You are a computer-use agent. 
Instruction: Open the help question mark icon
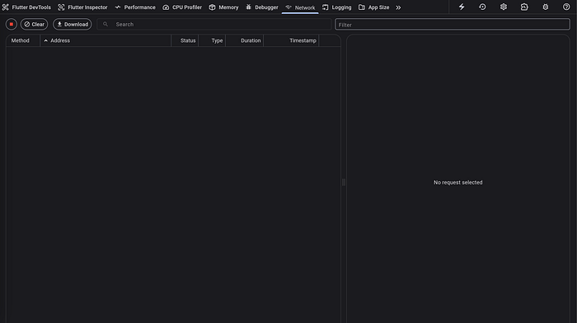point(566,7)
